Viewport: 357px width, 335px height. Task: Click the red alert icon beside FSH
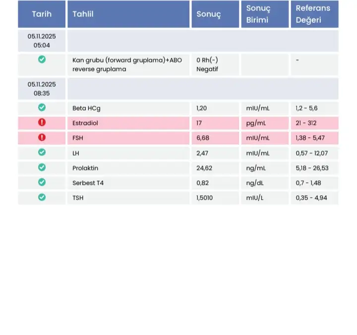point(42,138)
